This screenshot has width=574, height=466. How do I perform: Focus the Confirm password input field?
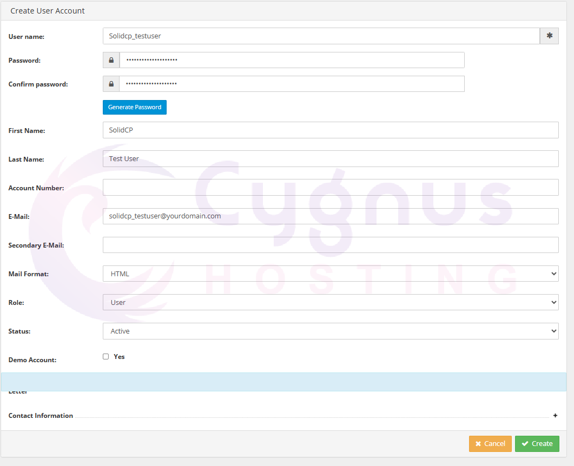(292, 84)
